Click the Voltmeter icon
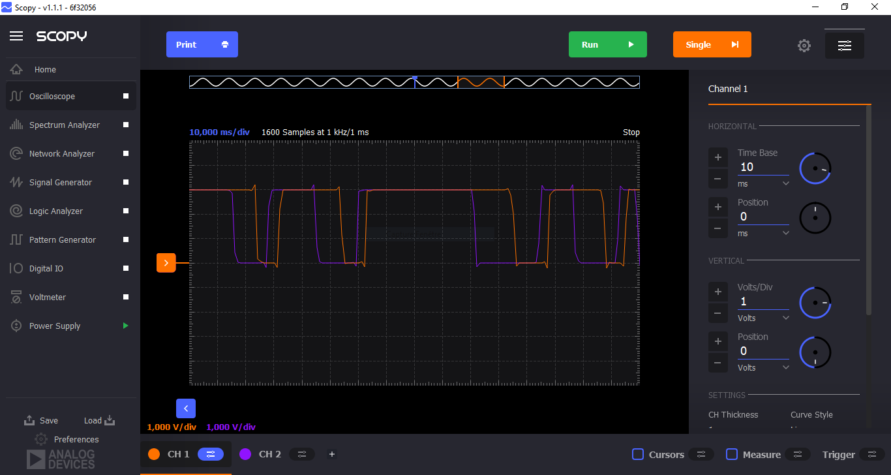Viewport: 891px width, 475px height. [x=16, y=297]
